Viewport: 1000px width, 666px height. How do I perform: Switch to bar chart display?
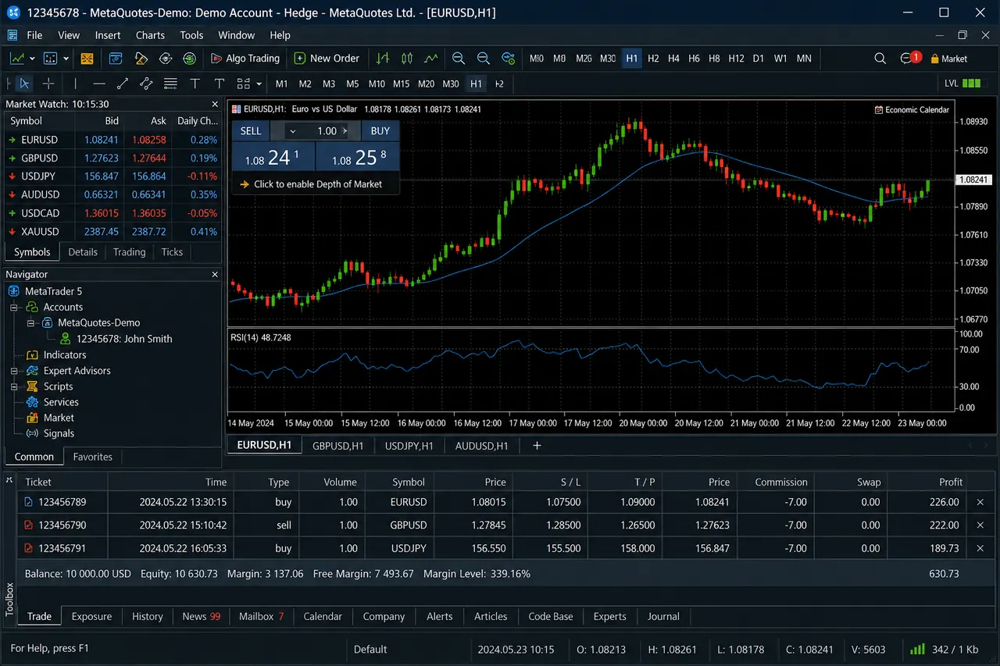coord(382,59)
